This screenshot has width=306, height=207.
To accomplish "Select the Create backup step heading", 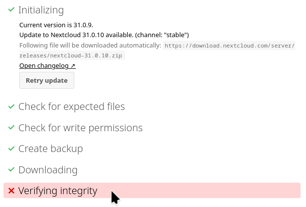I will tap(51, 149).
